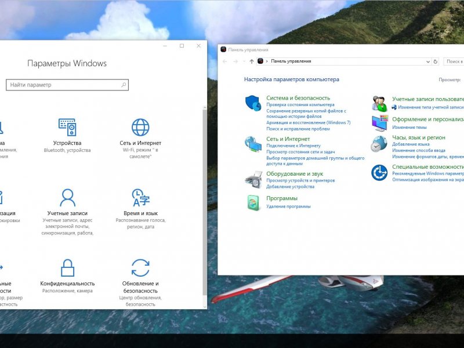
Task: Click the scroll-down arrow in the Settings window
Action: (205, 307)
